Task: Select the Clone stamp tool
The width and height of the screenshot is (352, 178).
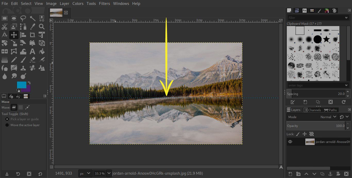Action: [x=23, y=68]
